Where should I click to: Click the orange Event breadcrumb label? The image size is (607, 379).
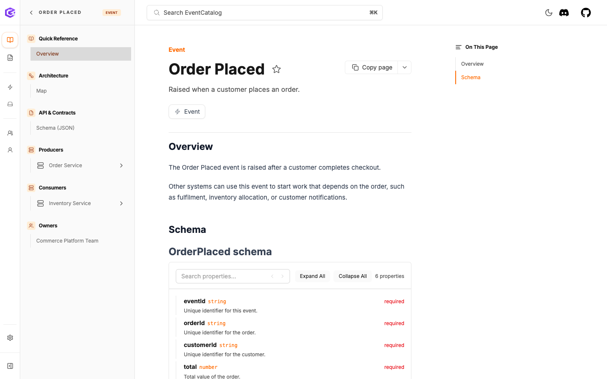(177, 50)
